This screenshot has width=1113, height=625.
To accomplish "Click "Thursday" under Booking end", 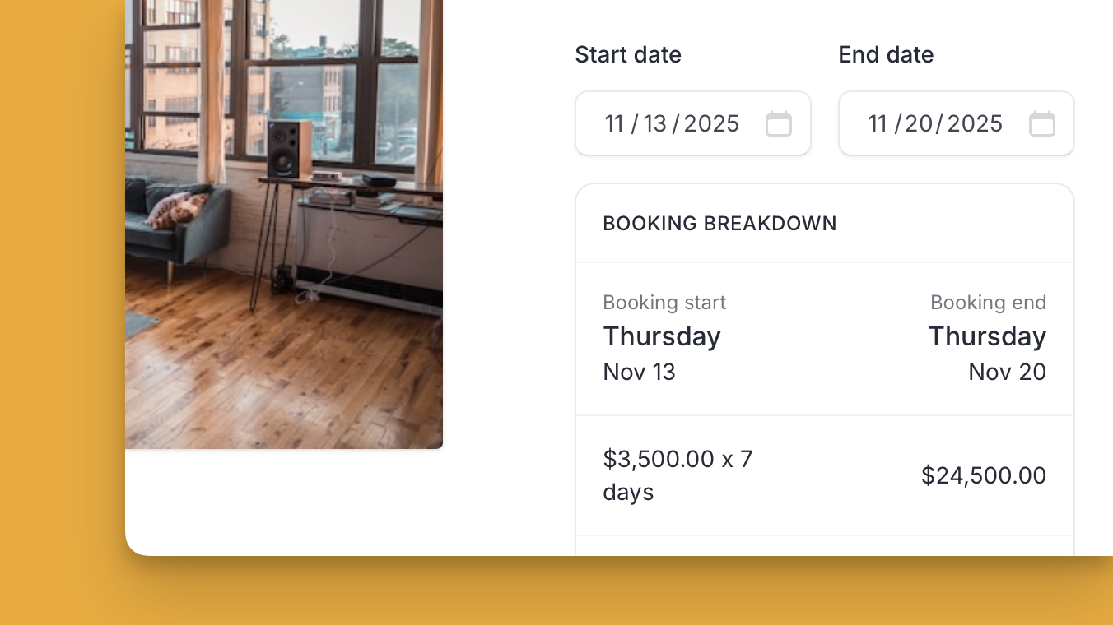I will point(987,336).
